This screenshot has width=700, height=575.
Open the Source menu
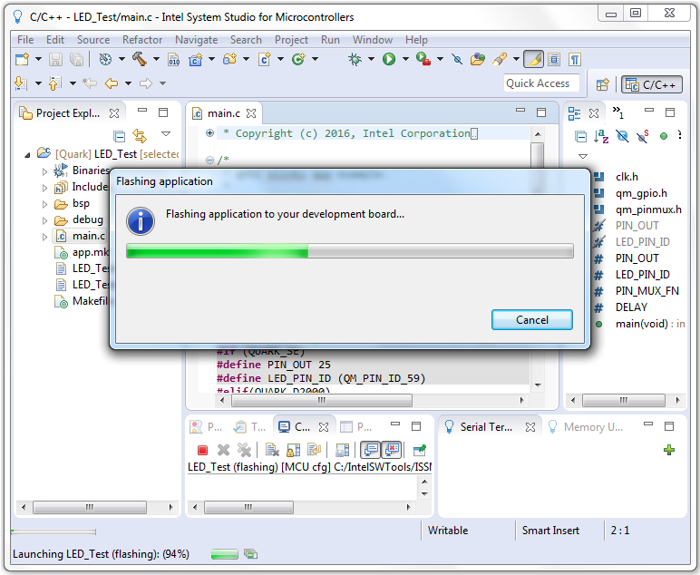(93, 40)
